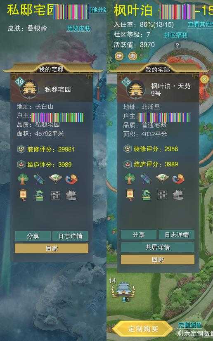Image resolution: width=213 pixels, height=341 pixels.
Task: Click the grey lotus icon in right panel
Action: [x=178, y=195]
